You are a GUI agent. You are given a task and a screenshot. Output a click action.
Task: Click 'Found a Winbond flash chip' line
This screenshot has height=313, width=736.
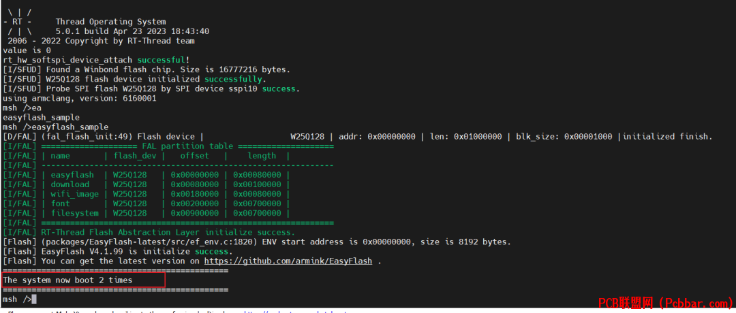click(147, 69)
